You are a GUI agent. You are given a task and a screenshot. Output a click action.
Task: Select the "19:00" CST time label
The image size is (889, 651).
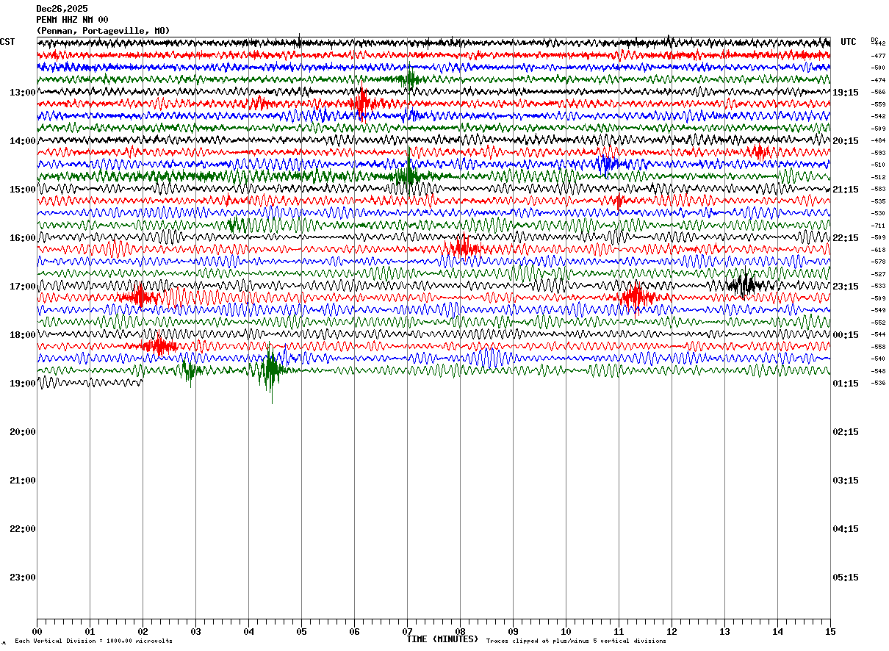click(23, 384)
